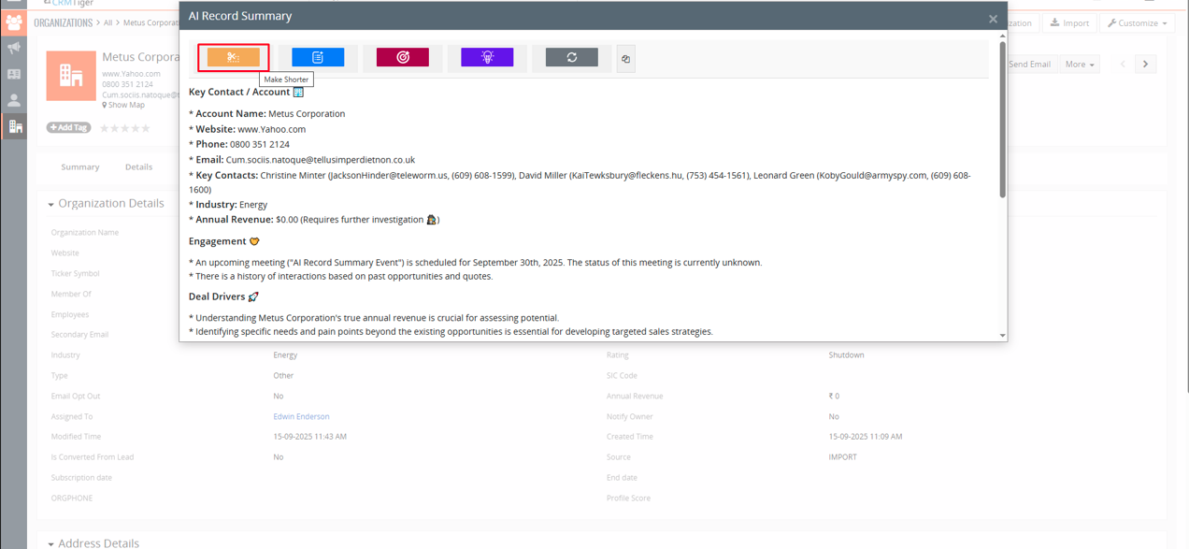Click the Account Name: Metus Corporation line

tap(267, 114)
